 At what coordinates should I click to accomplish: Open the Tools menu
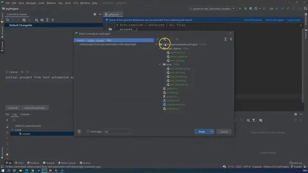(68, 3)
